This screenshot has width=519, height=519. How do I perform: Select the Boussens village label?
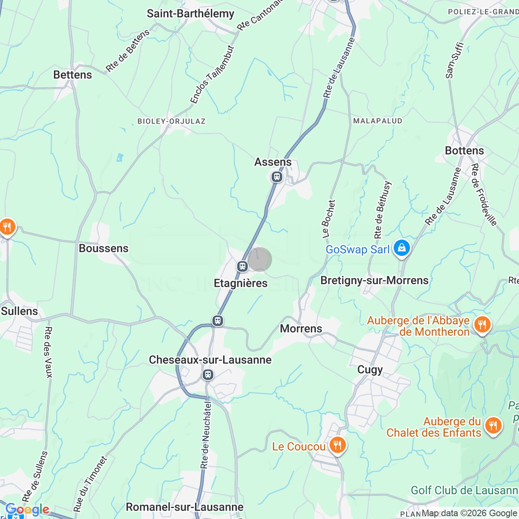pyautogui.click(x=103, y=248)
